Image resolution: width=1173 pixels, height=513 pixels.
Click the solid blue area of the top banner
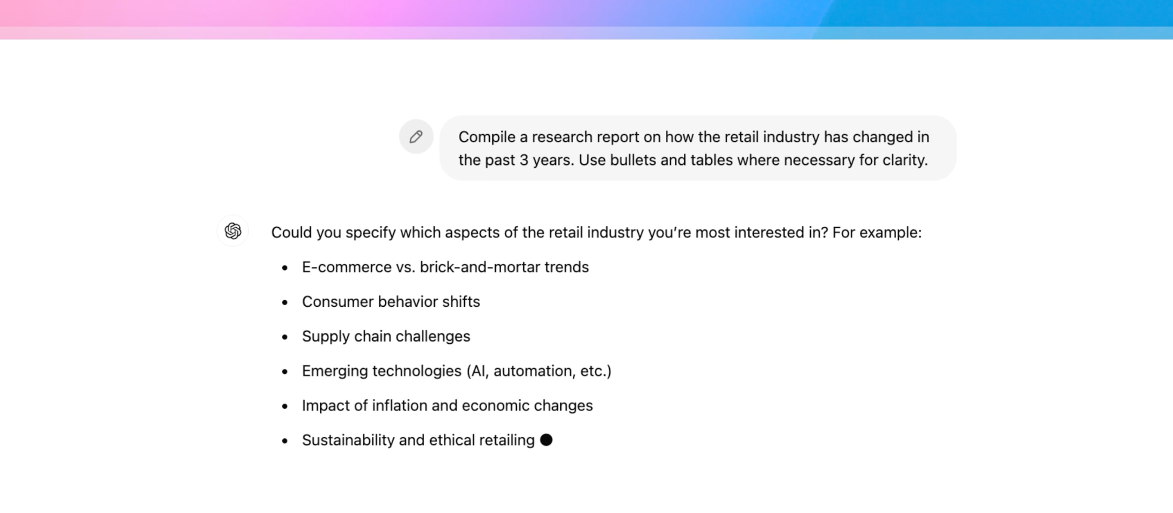click(1002, 14)
